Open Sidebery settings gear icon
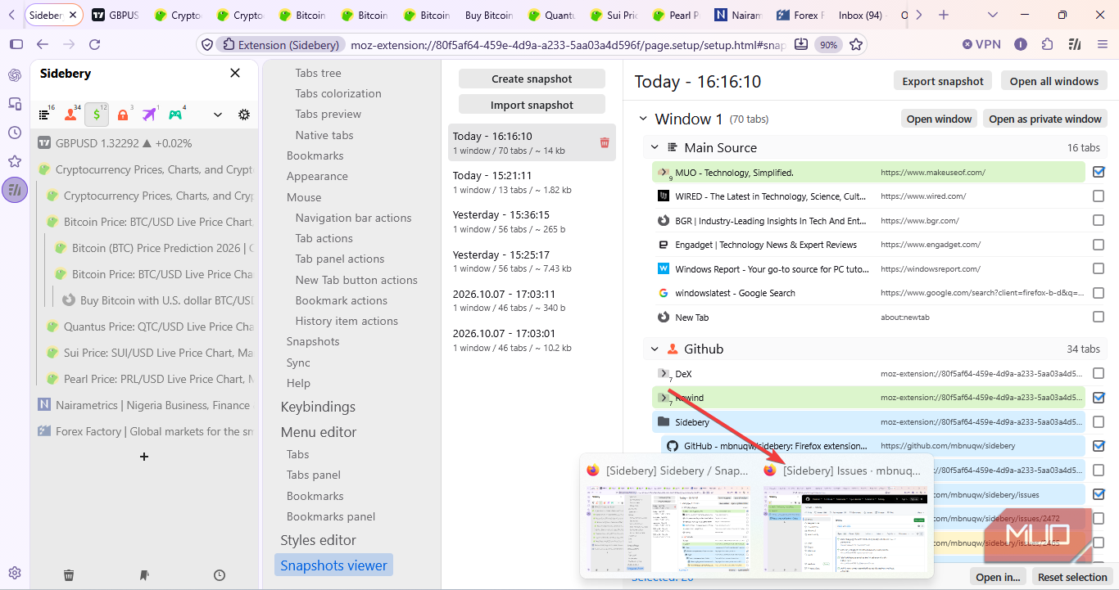This screenshot has height=590, width=1119. point(244,115)
